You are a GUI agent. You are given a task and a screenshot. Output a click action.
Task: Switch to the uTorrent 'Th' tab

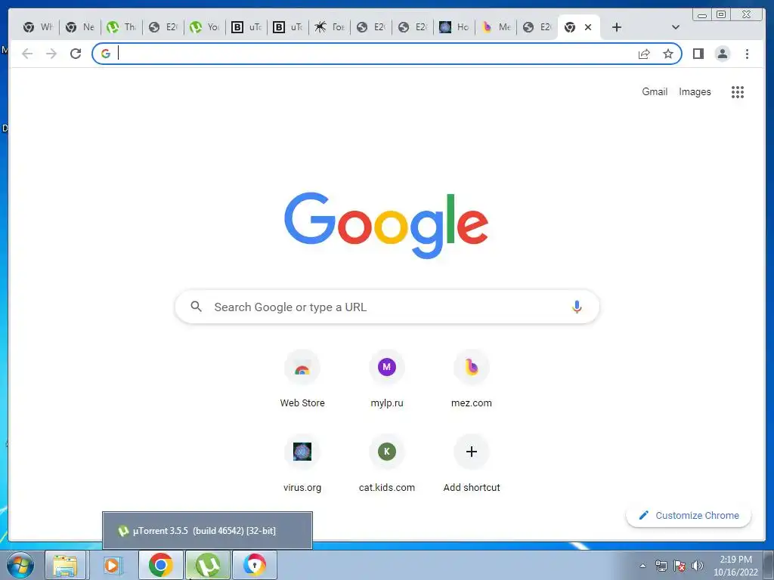[122, 27]
